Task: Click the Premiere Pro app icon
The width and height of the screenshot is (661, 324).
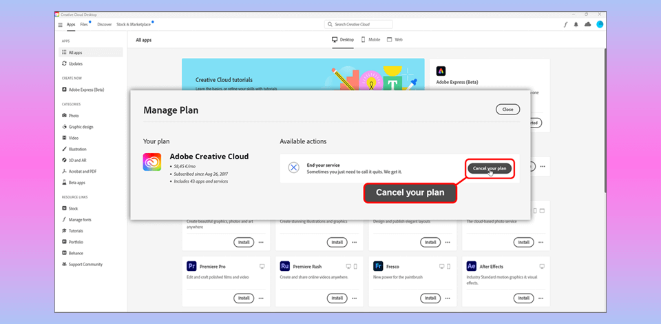Action: 191,266
